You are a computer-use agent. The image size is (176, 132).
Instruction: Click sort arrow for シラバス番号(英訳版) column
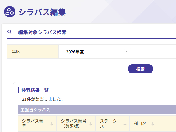coord(91,124)
